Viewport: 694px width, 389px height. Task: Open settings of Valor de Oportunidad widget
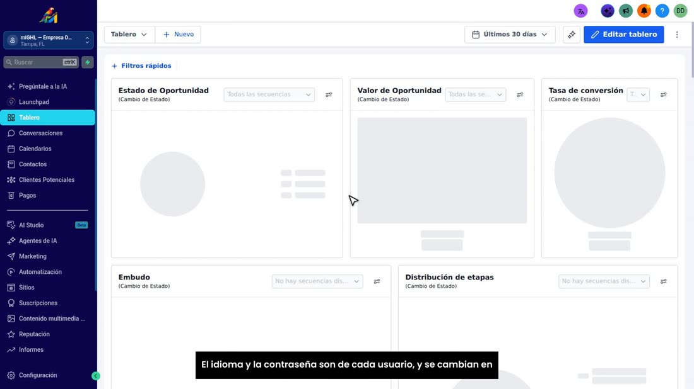(520, 94)
